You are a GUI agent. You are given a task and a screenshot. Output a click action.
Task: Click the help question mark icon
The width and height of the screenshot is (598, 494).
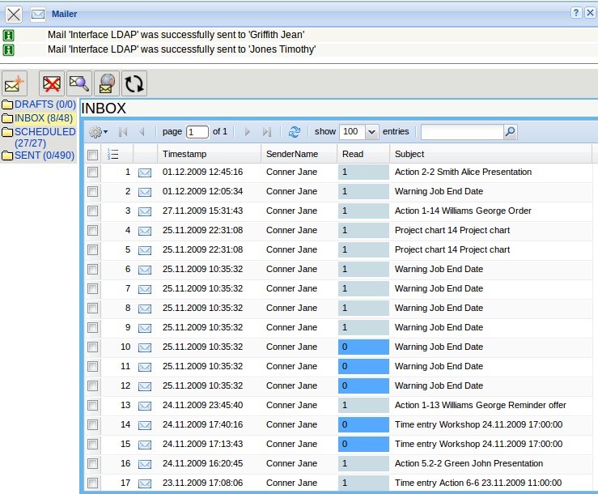576,13
